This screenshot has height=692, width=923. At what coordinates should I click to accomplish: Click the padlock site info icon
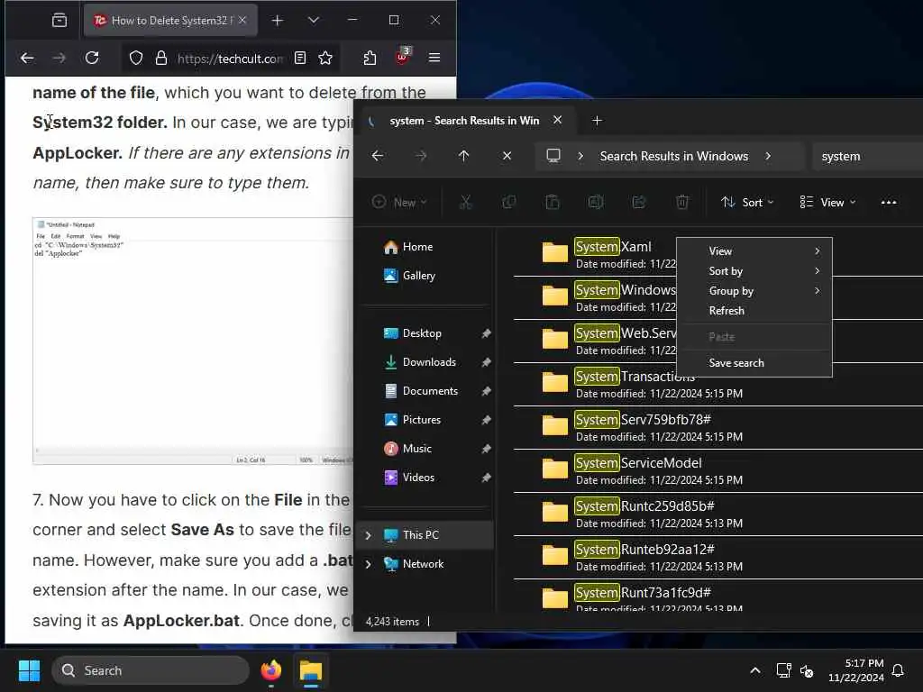tap(161, 59)
